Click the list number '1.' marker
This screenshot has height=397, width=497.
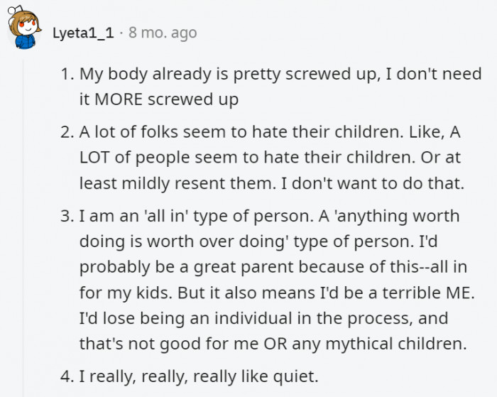tap(67, 74)
